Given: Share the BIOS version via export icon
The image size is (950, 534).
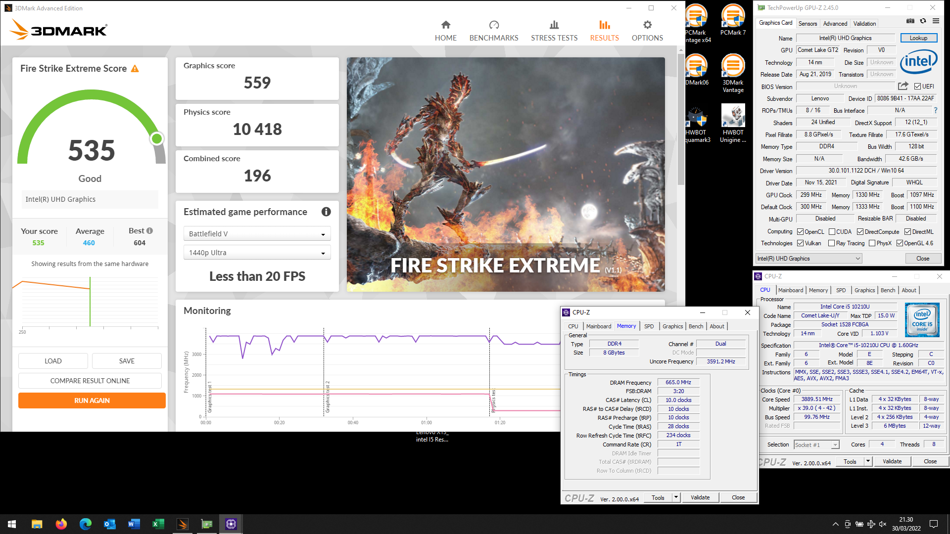Looking at the screenshot, I should click(x=902, y=86).
